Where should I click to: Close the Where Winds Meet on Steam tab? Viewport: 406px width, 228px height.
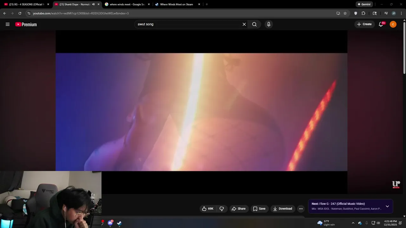pyautogui.click(x=199, y=4)
